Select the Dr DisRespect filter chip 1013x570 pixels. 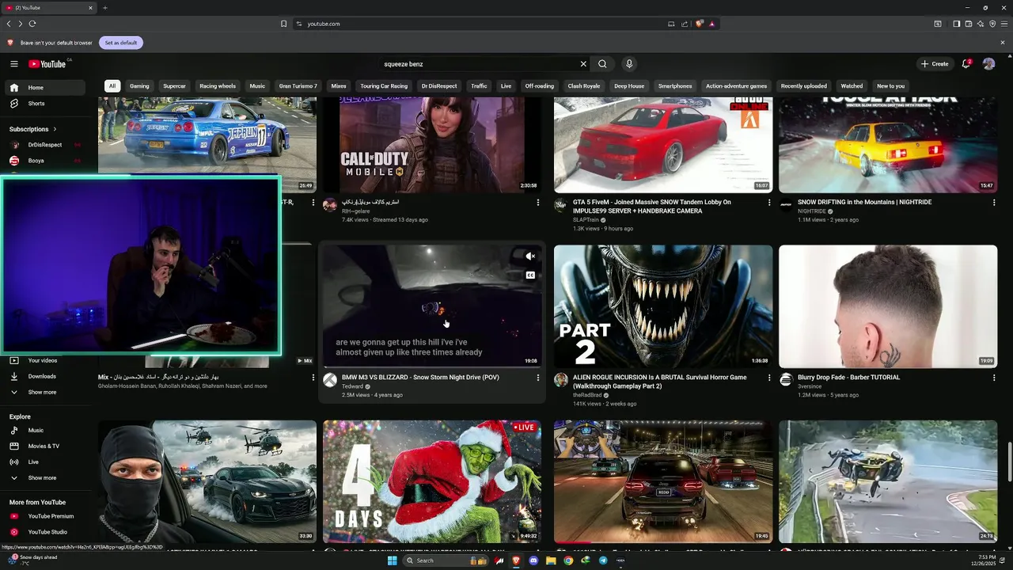(x=439, y=86)
